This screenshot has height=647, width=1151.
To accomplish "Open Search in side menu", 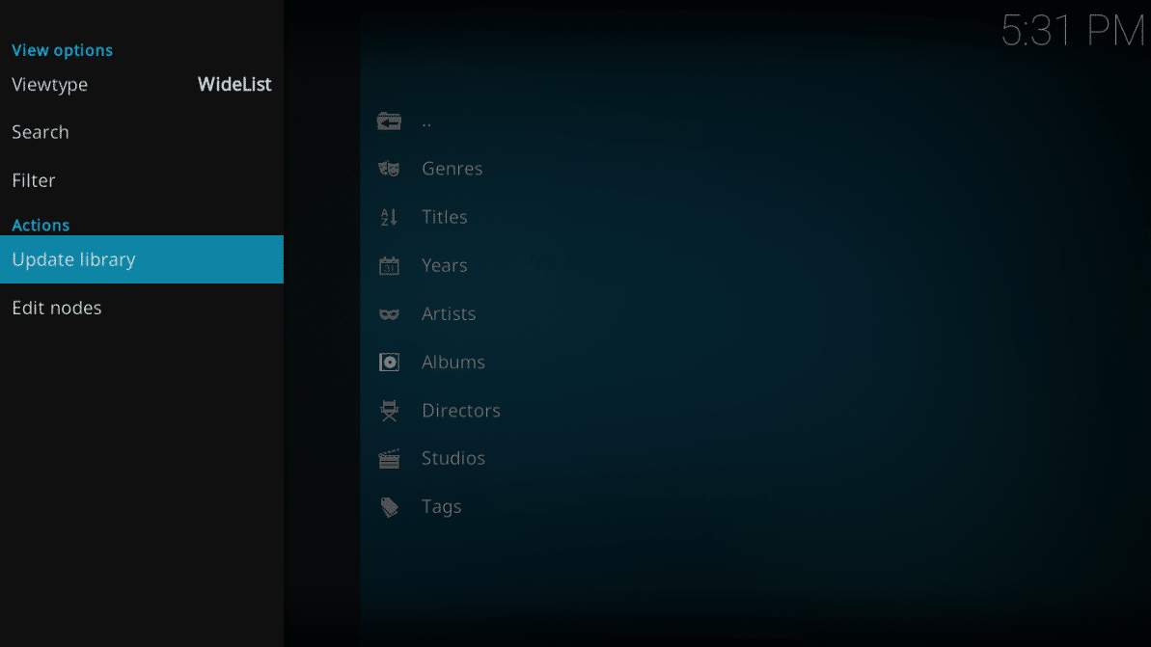I will click(142, 132).
